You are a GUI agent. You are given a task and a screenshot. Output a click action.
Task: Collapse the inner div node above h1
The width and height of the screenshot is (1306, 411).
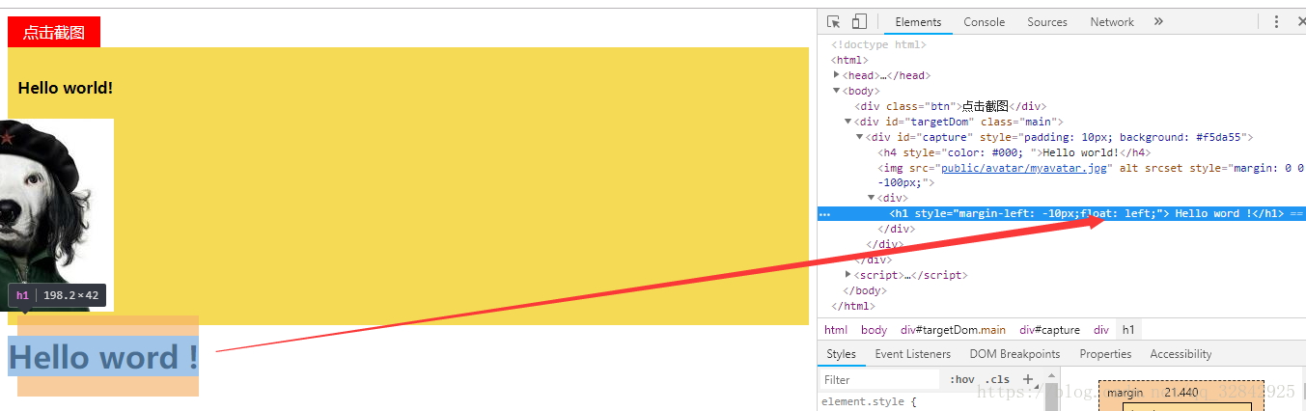pos(872,198)
